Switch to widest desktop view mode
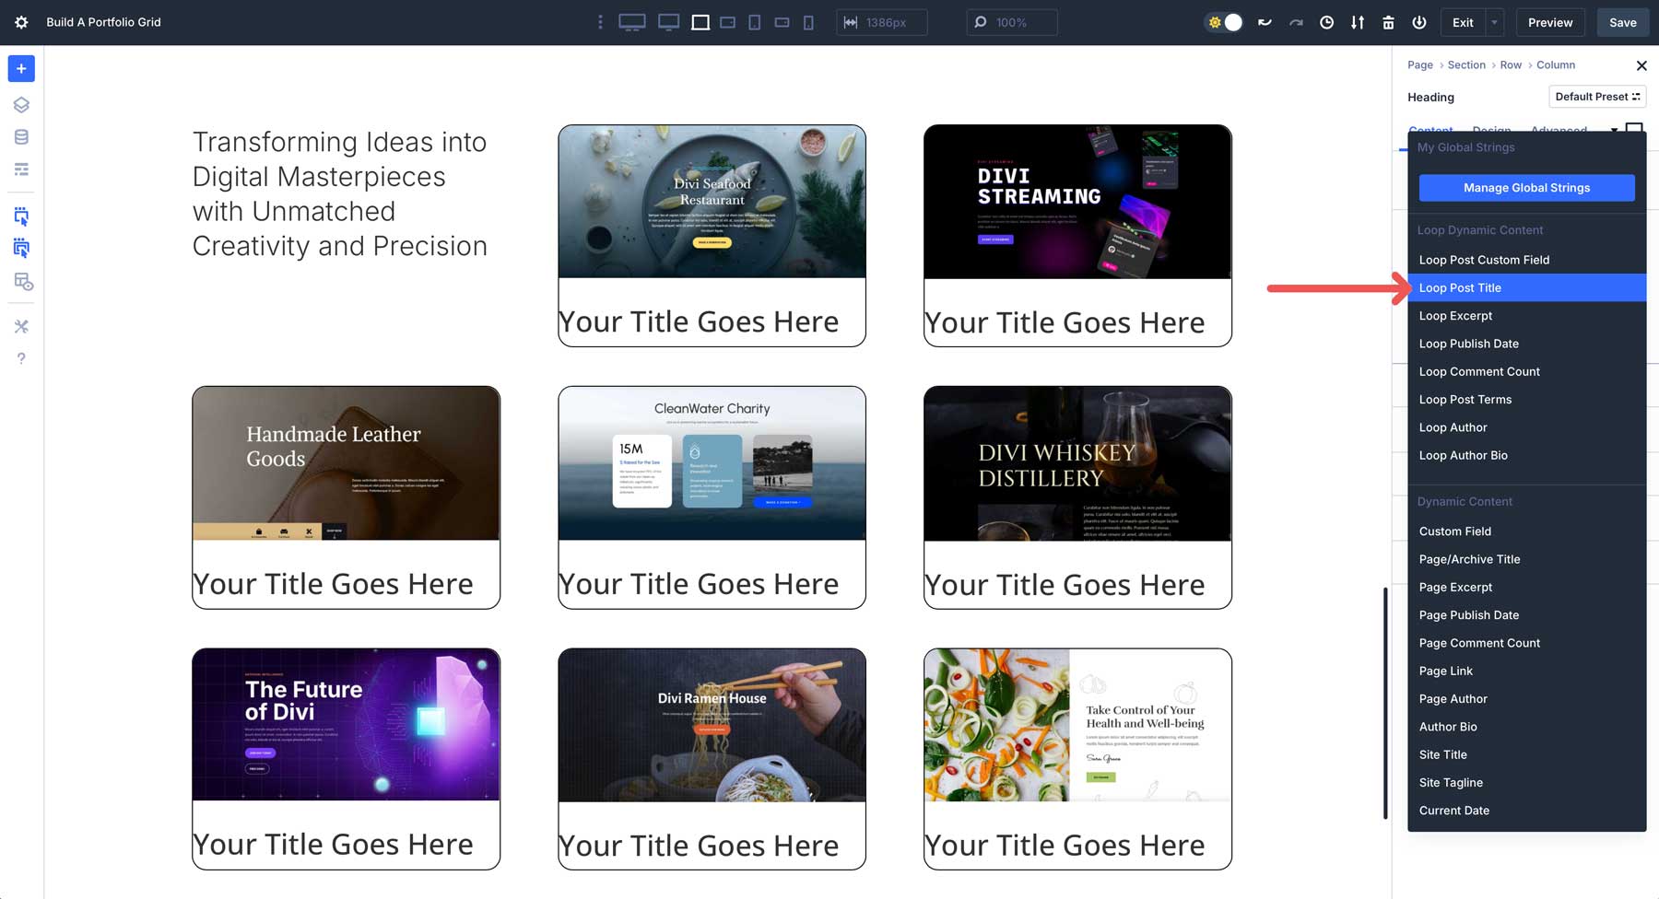Screen dimensions: 1659x899 pos(631,23)
